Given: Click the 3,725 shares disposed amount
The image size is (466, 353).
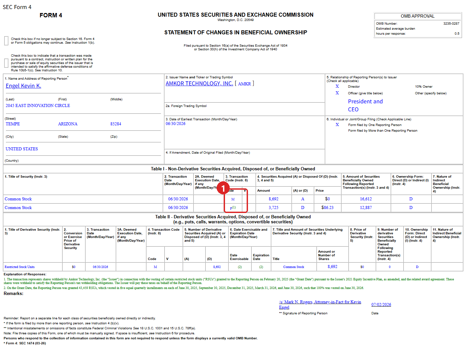Looking at the screenshot, I should 274,208.
